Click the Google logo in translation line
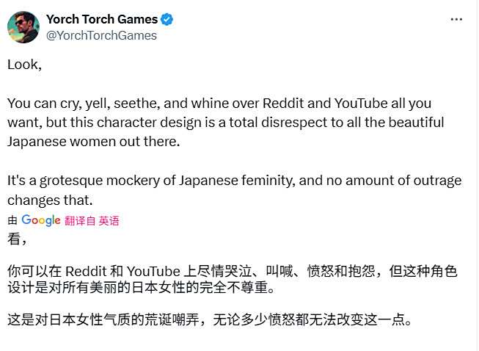 40,220
